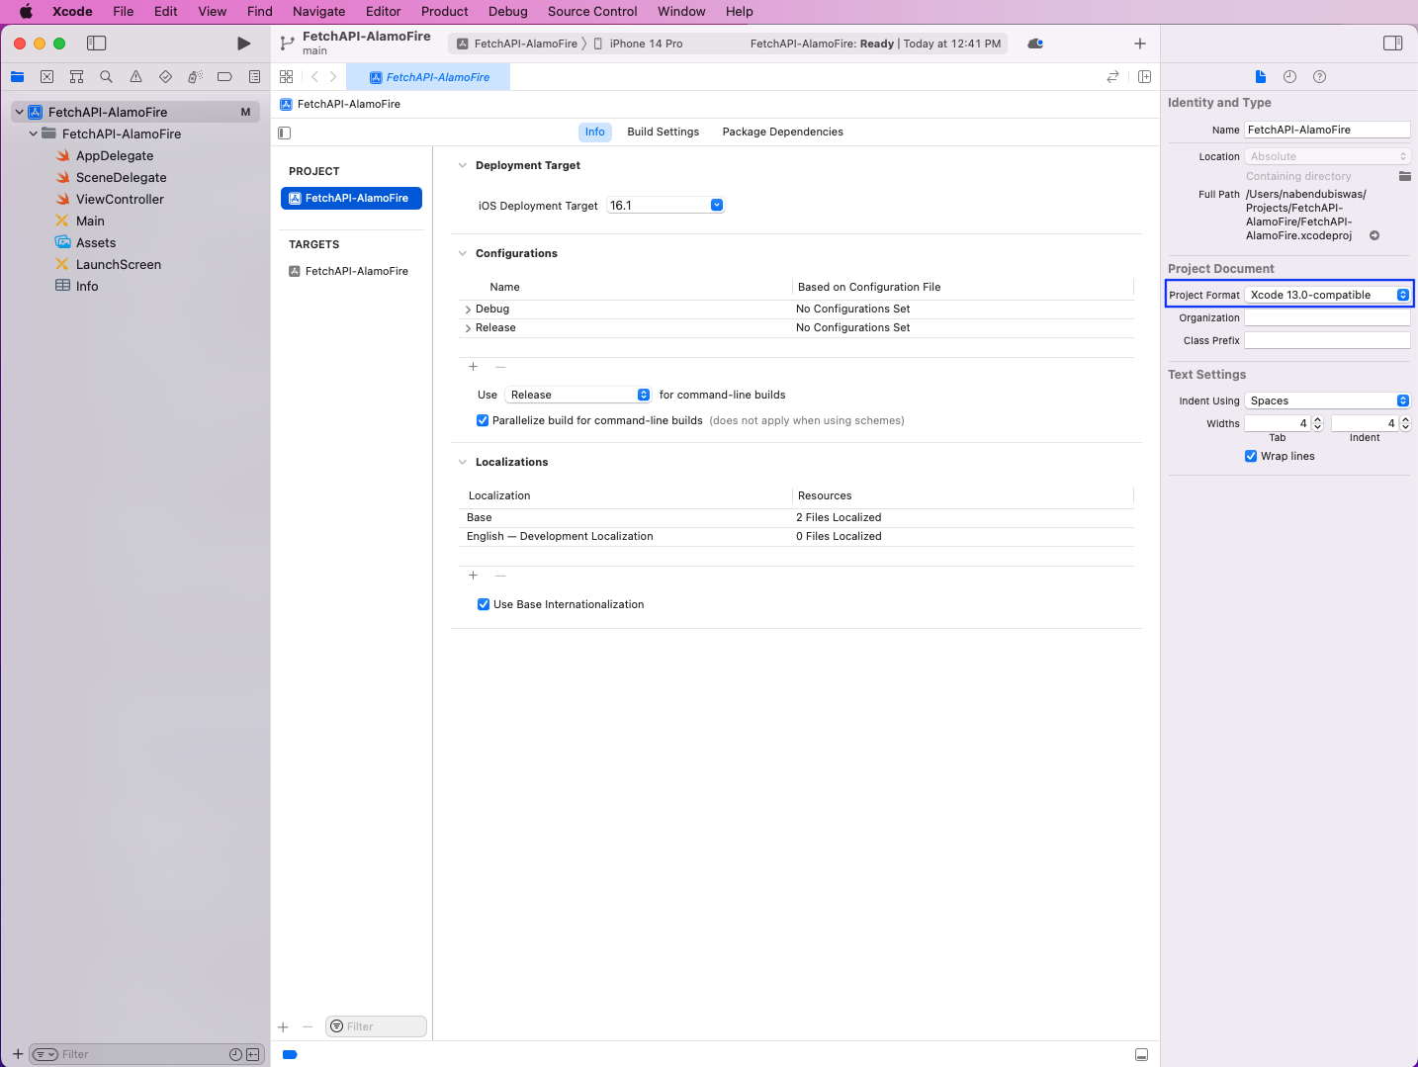Click the Organization text field
The height and width of the screenshot is (1067, 1418).
(1327, 317)
